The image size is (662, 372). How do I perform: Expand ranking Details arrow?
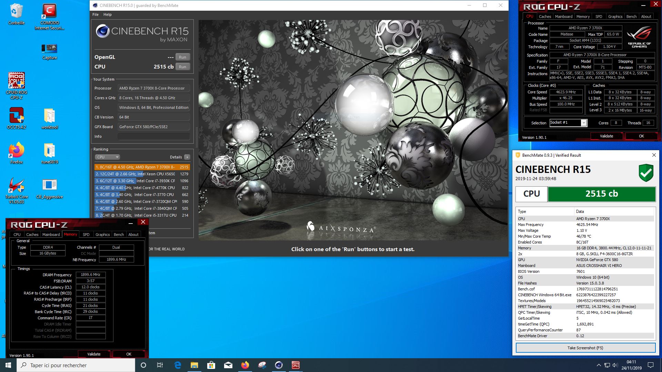[187, 157]
